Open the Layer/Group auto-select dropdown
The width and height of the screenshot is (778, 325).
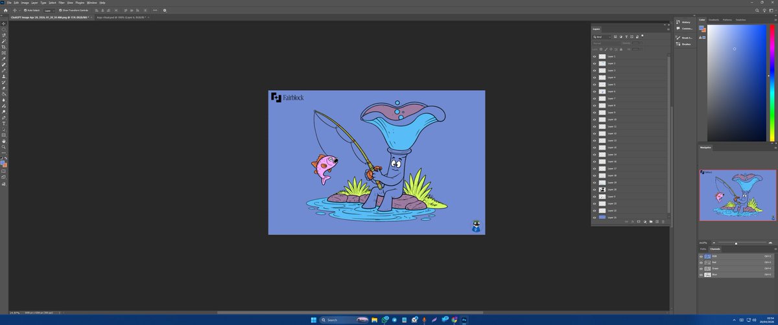click(49, 10)
